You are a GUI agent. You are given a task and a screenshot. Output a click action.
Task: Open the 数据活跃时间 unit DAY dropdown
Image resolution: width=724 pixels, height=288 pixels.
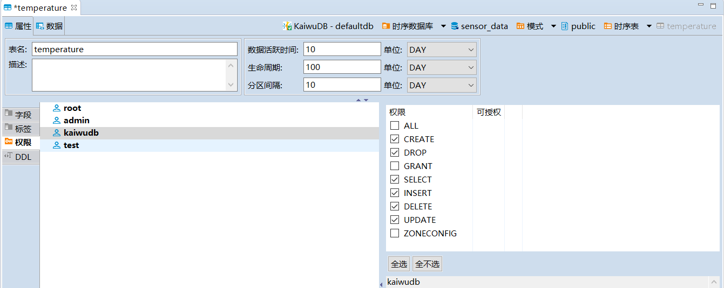441,50
